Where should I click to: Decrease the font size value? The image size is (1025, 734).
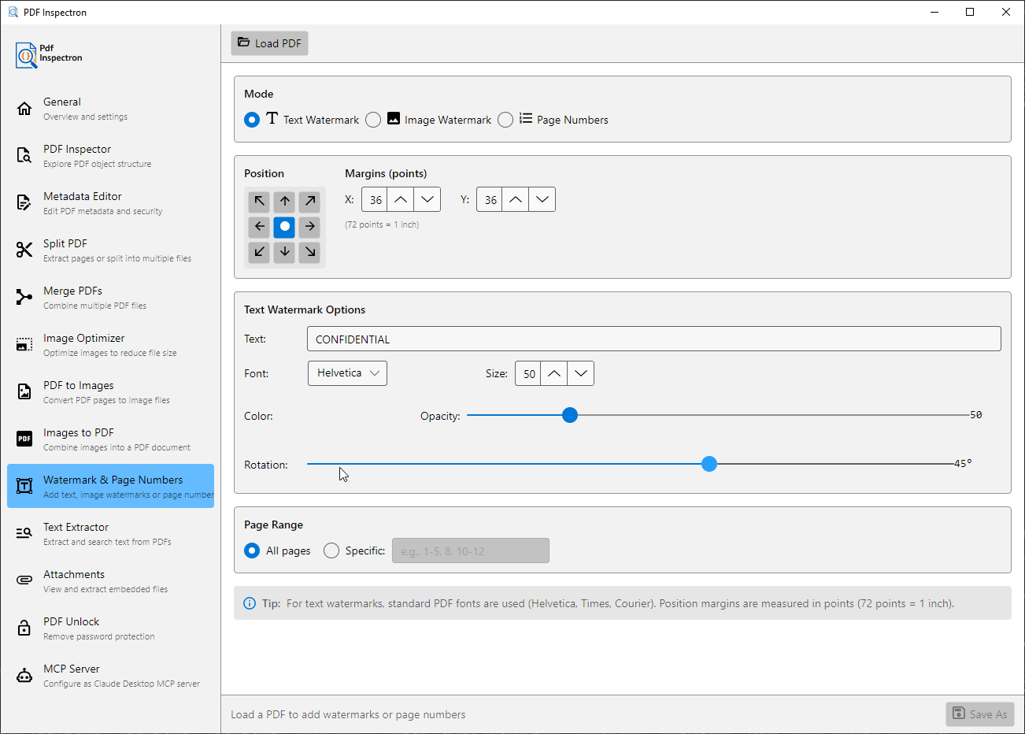pyautogui.click(x=580, y=373)
